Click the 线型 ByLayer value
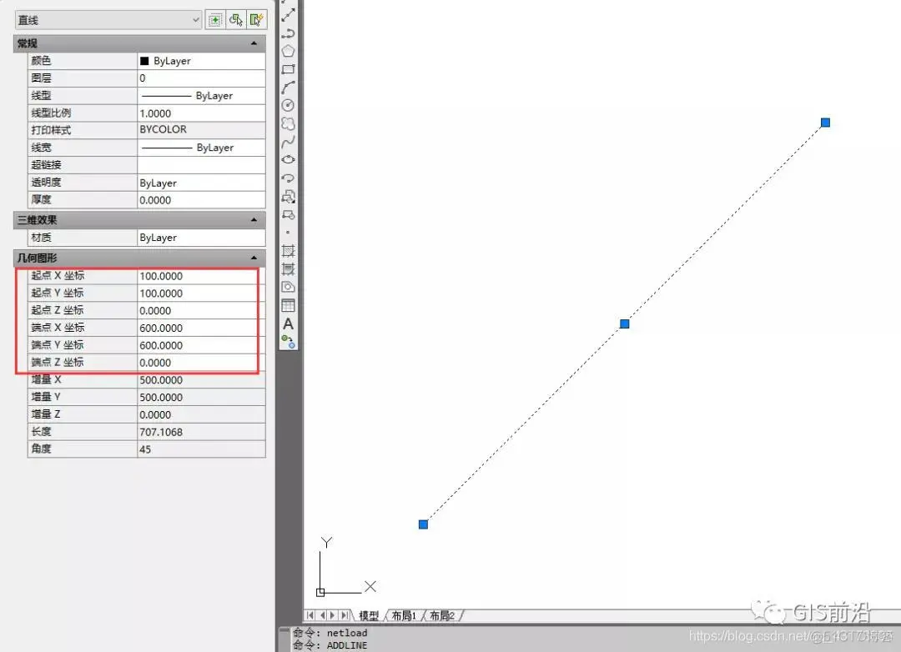901x652 pixels. (x=201, y=95)
